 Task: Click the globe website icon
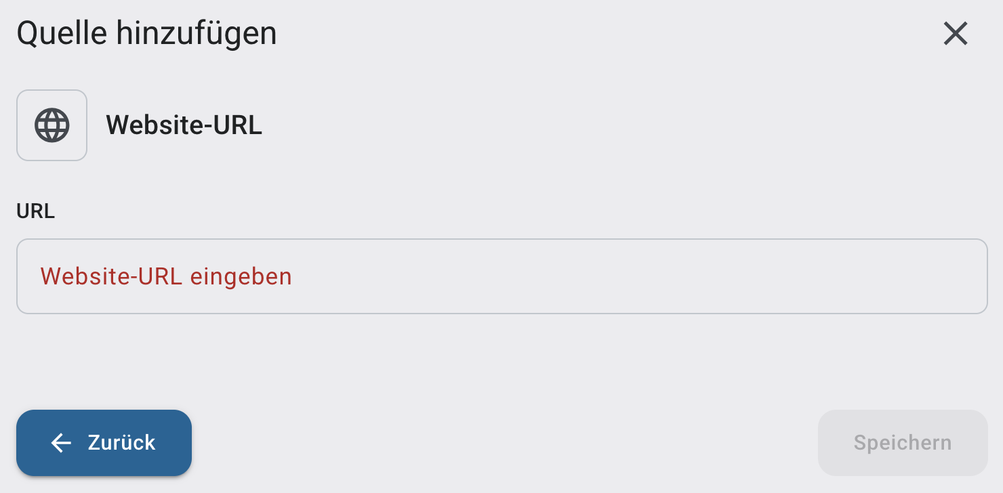(52, 125)
